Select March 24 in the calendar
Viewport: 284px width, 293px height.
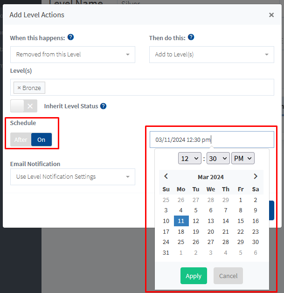tap(166, 242)
